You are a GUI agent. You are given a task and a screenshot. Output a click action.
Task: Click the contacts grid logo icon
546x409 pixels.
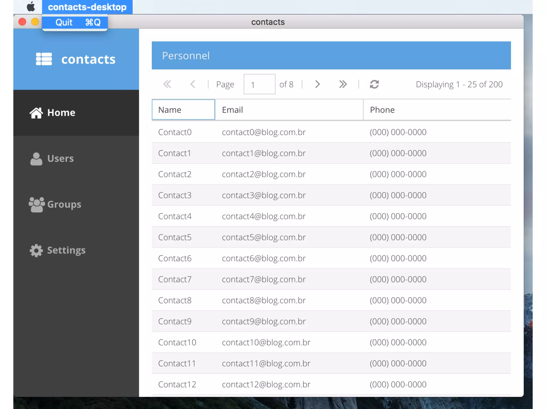coord(44,59)
